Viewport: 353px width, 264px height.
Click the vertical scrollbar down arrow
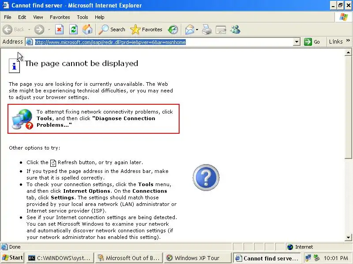click(x=348, y=237)
